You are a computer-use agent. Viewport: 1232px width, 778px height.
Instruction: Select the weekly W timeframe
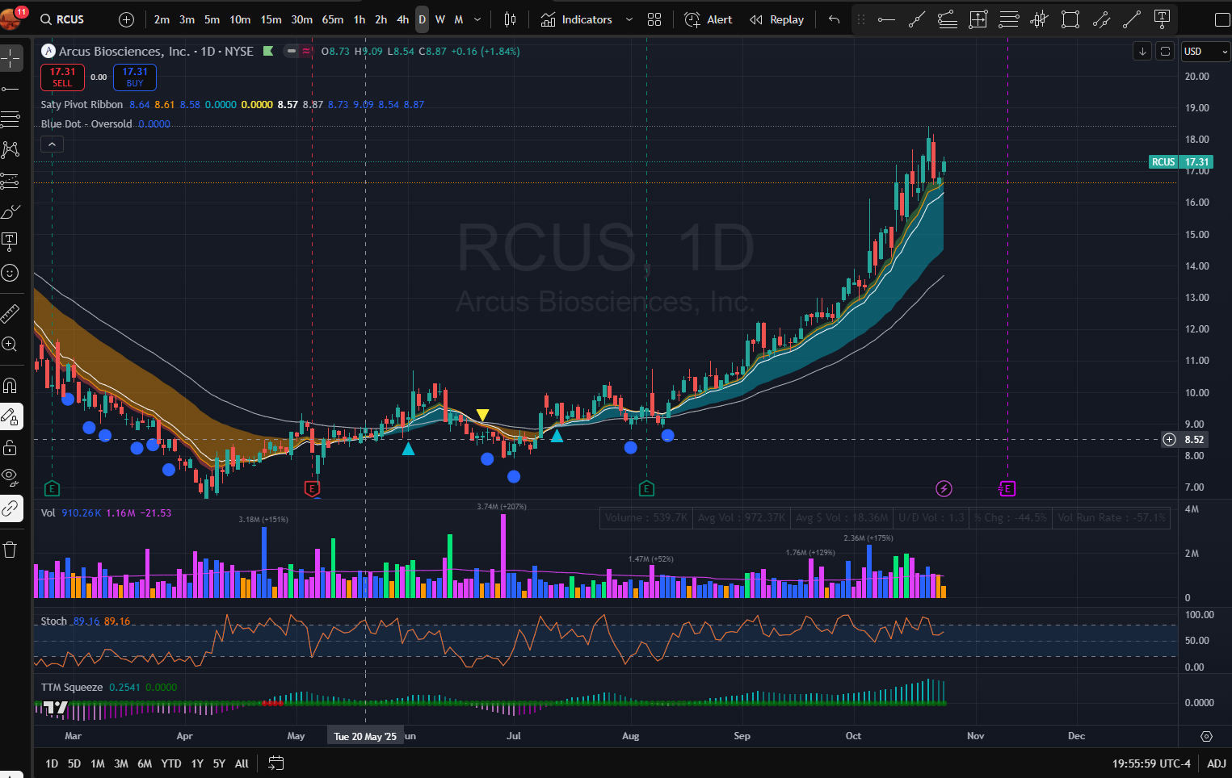pos(439,19)
